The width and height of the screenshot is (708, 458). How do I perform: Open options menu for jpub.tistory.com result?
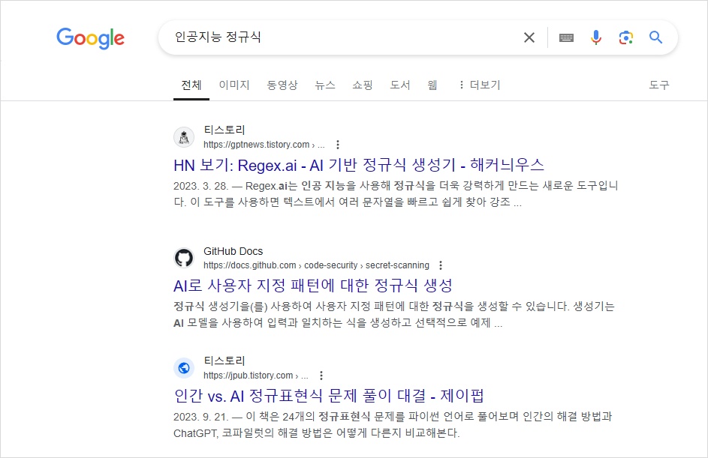[x=321, y=376]
